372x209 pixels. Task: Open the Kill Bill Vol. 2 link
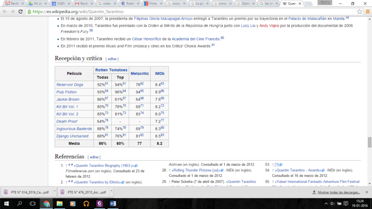tap(67, 114)
